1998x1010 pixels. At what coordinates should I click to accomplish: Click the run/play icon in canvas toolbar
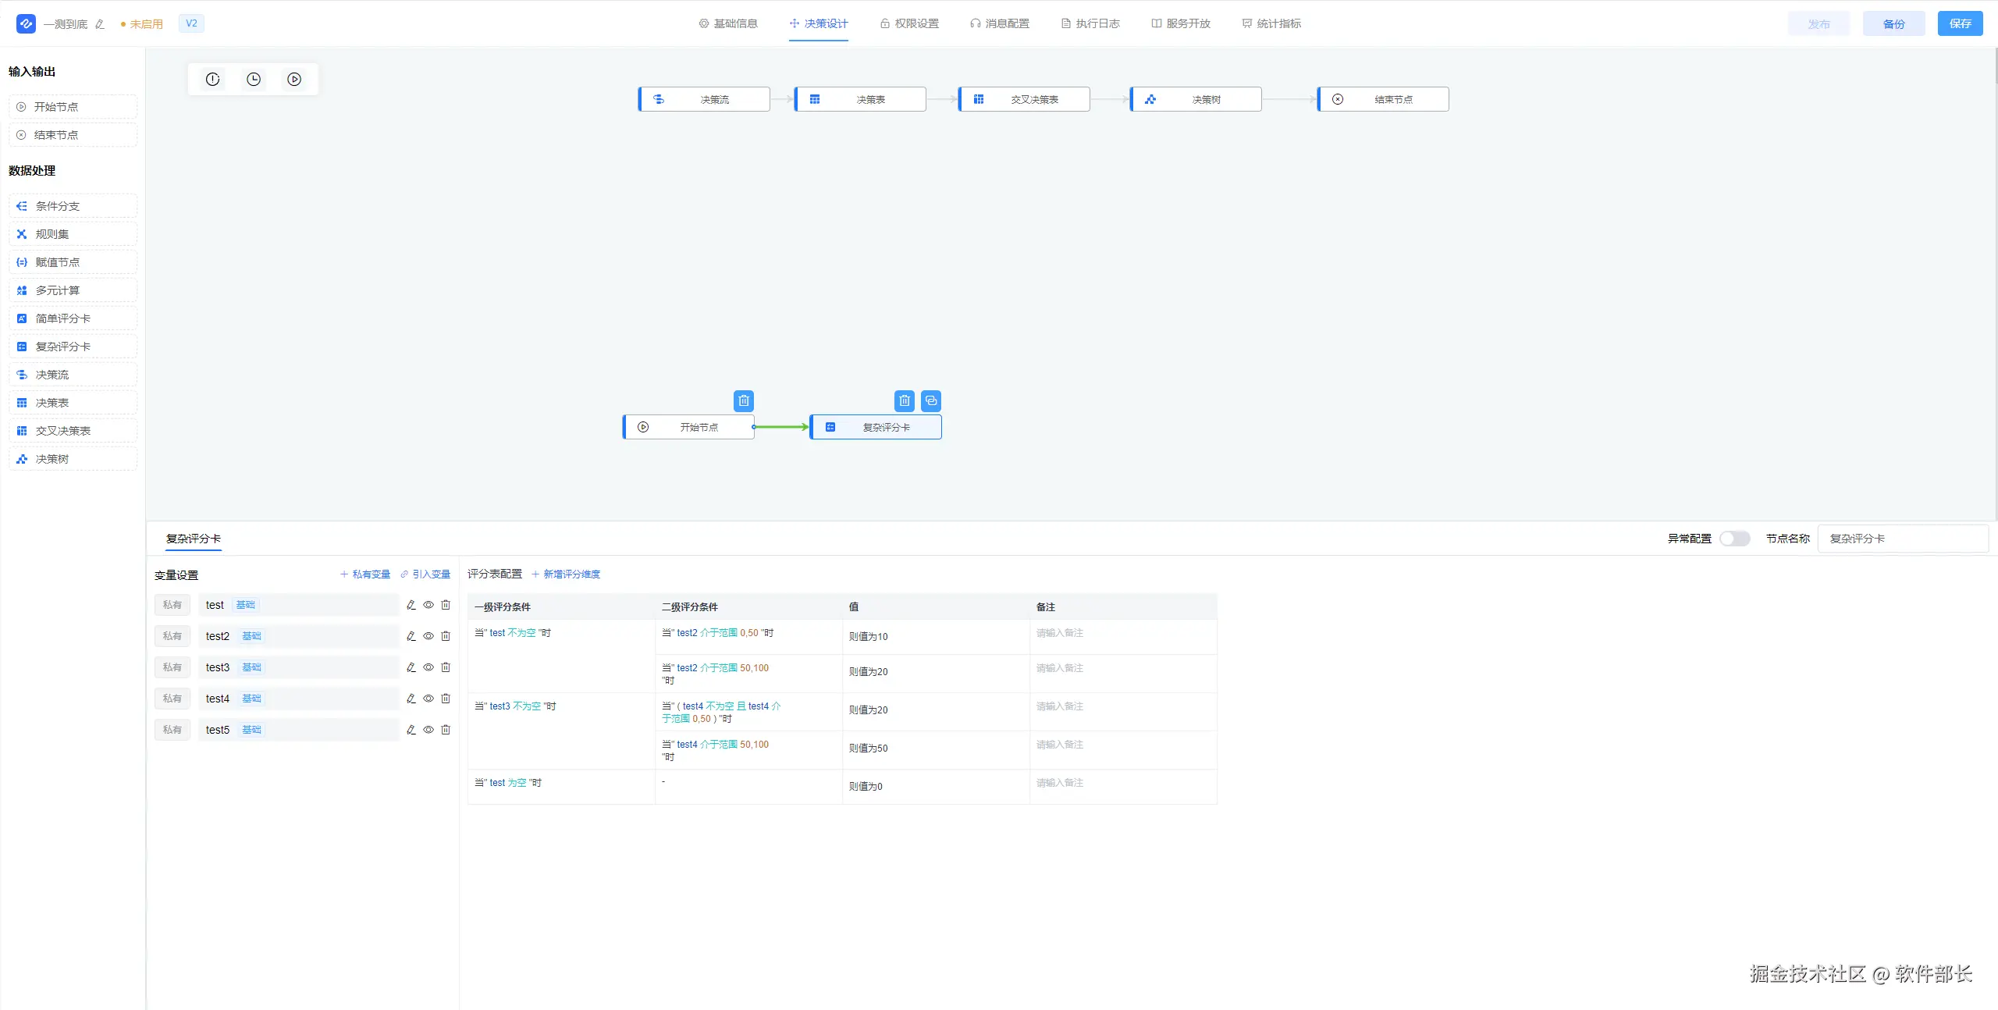click(x=294, y=79)
